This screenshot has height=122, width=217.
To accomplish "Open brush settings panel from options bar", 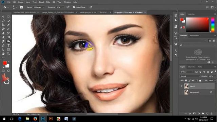I will 21,7.
